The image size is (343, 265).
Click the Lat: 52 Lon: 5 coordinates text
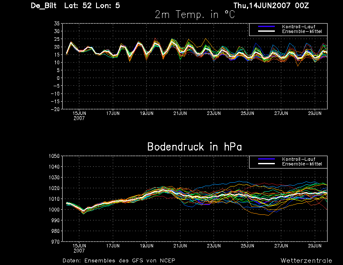[92, 6]
